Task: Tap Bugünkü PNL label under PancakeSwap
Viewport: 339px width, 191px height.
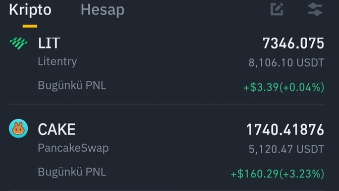Action: (x=72, y=172)
